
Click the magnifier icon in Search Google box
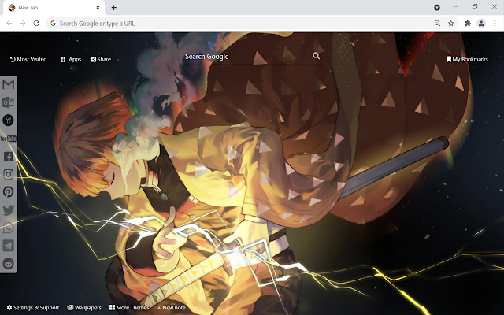tap(317, 56)
